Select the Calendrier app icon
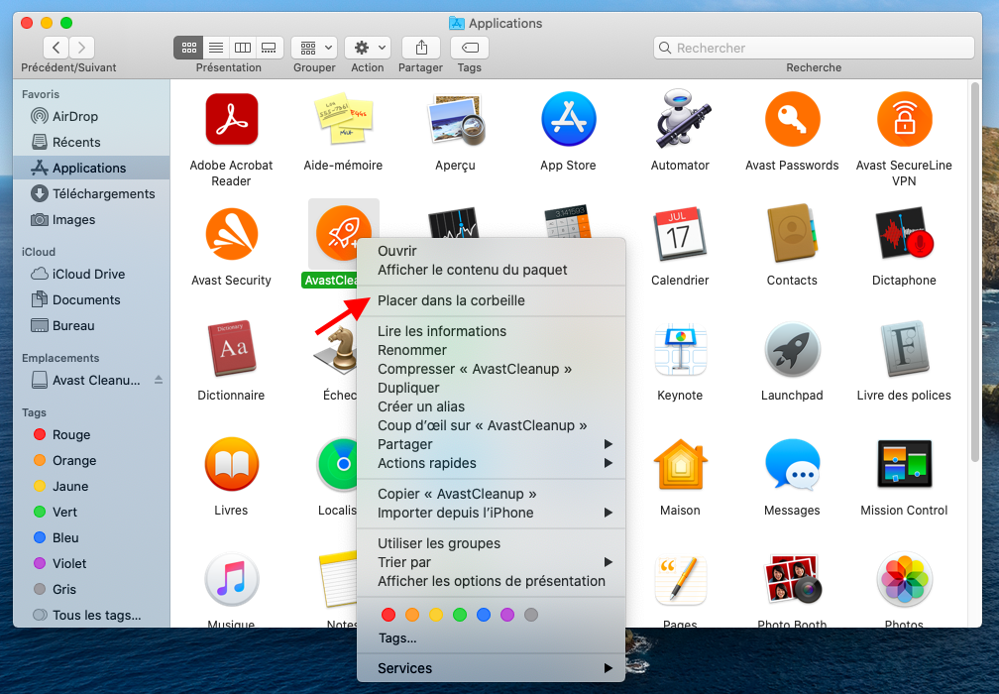The width and height of the screenshot is (999, 694). pyautogui.click(x=680, y=235)
